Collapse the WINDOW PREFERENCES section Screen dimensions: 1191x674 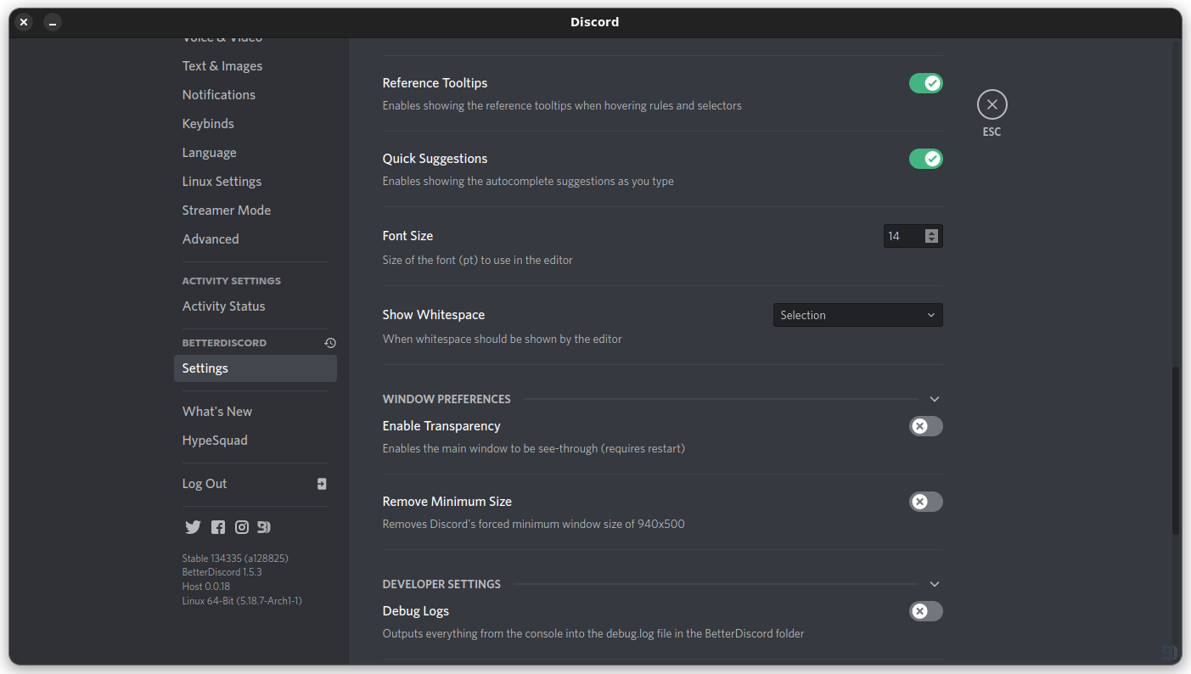(x=934, y=398)
